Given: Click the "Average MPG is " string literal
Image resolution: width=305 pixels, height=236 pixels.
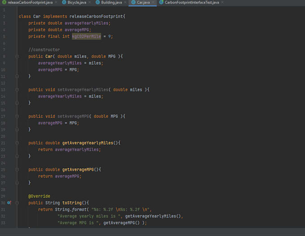Looking at the screenshot, I should (x=78, y=223).
